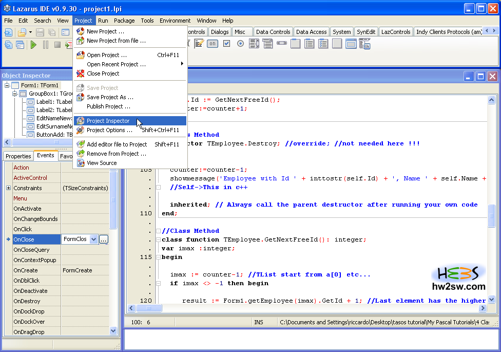The width and height of the screenshot is (501, 352).
Task: Click the Save All toolbar icon
Action: click(x=52, y=32)
